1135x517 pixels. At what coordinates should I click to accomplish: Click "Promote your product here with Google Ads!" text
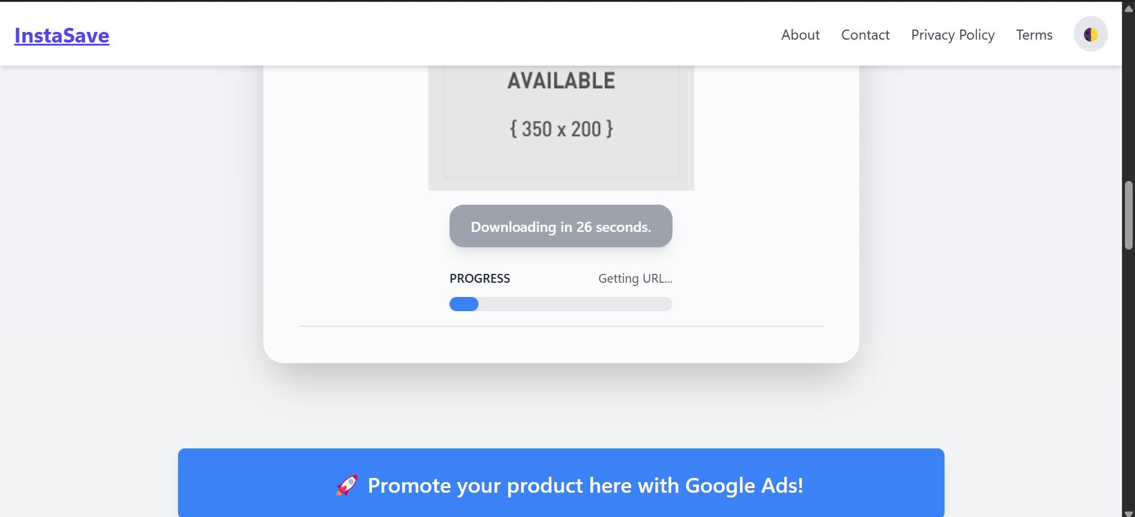click(x=585, y=486)
